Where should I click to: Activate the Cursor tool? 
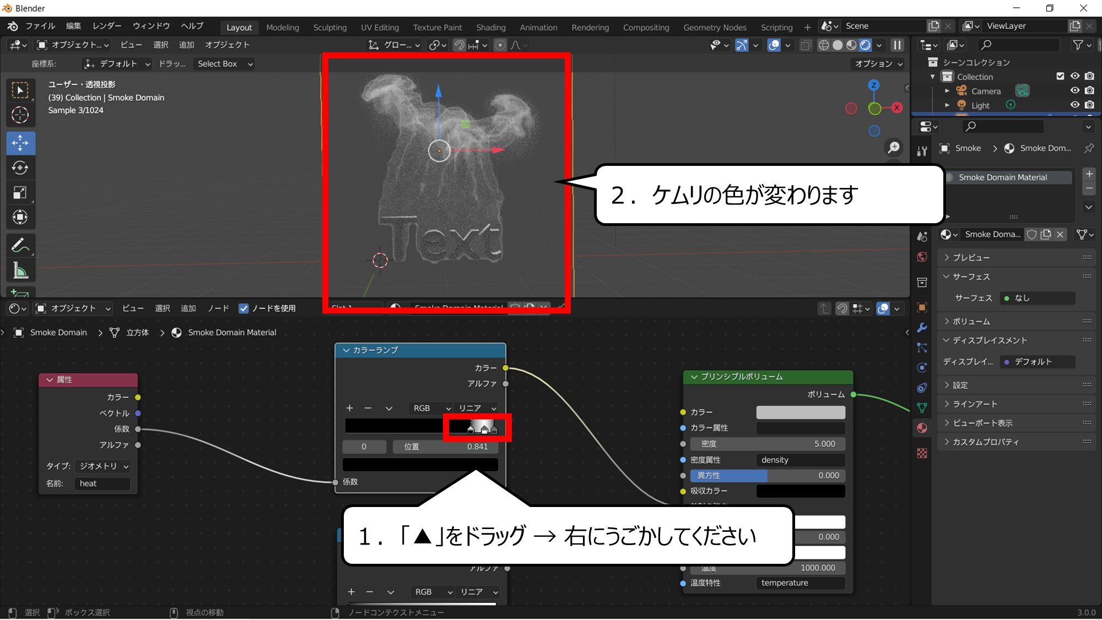(x=20, y=115)
